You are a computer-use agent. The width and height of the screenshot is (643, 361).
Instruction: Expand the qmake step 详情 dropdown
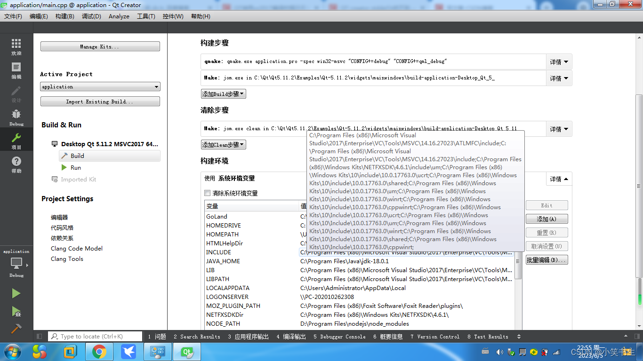point(559,62)
